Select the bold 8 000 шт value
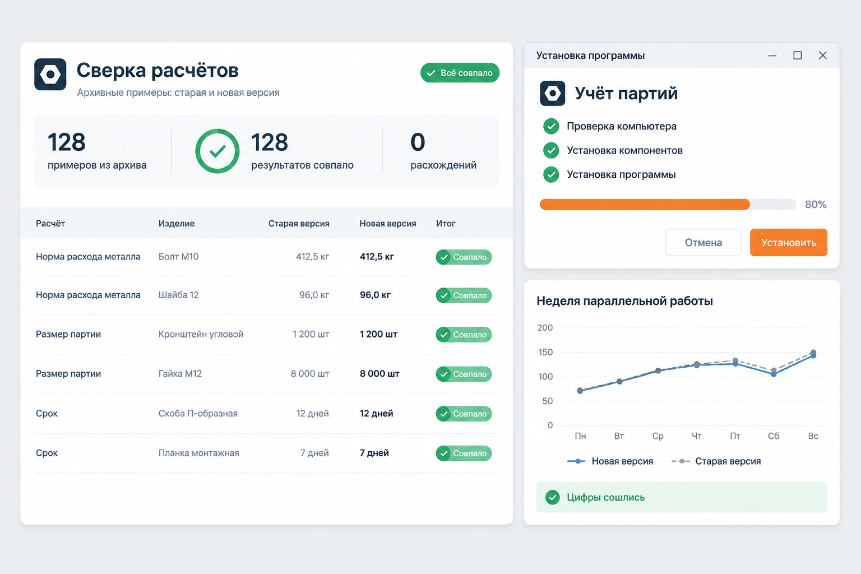 point(379,374)
